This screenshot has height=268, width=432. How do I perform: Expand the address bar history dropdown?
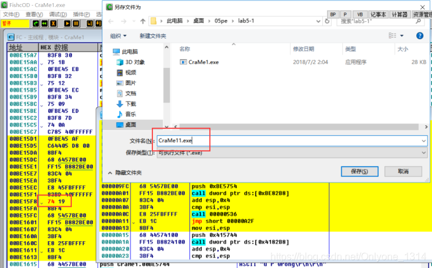(318, 21)
